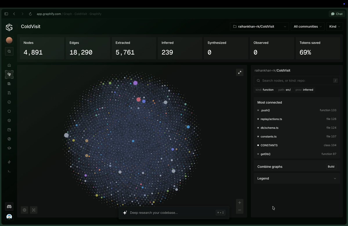
Task: Expand the graph to fullscreen
Action: pos(240,73)
